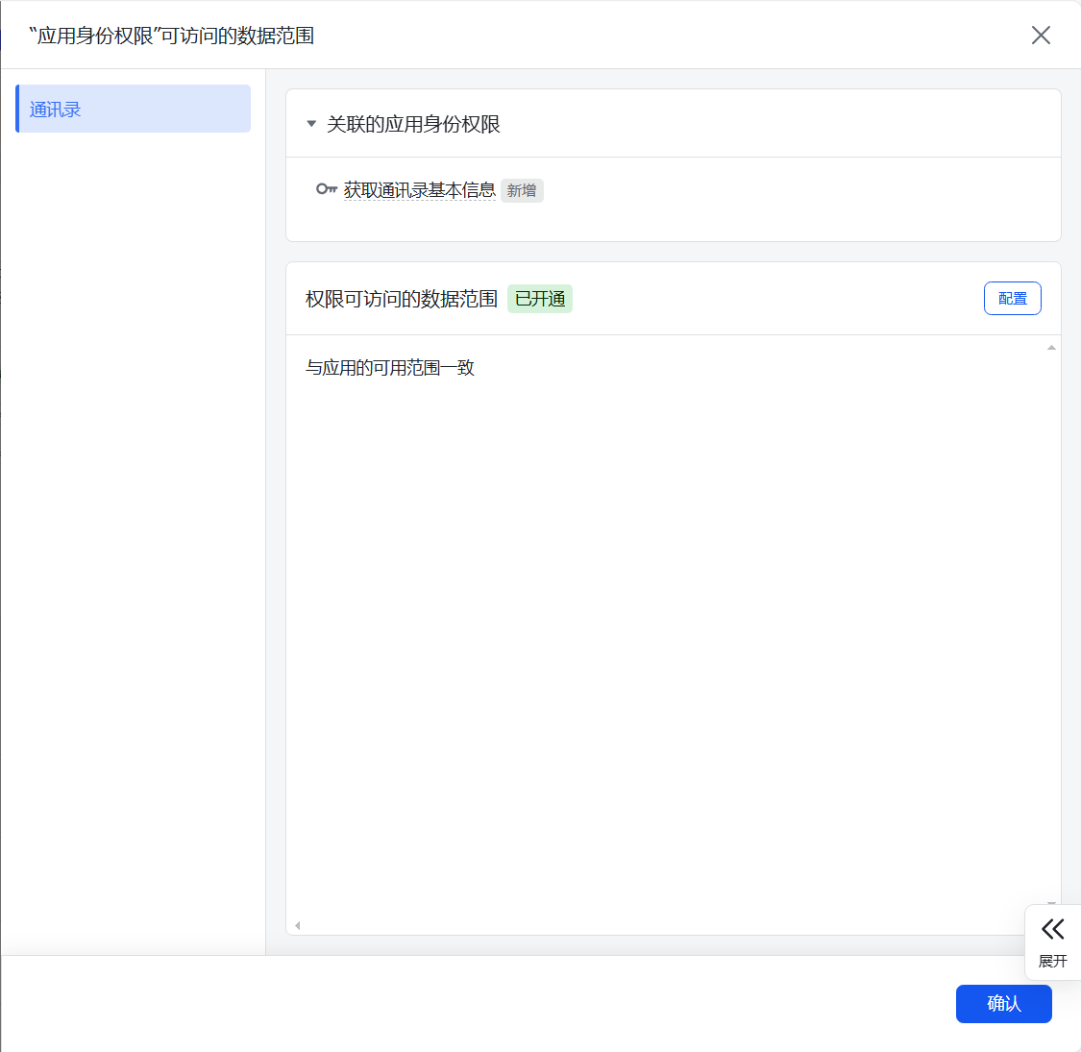
Task: Close the data scope dialog with X
Action: click(1041, 36)
